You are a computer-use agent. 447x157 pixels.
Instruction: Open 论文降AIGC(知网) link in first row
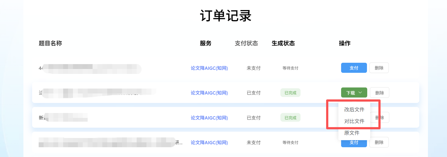(209, 68)
